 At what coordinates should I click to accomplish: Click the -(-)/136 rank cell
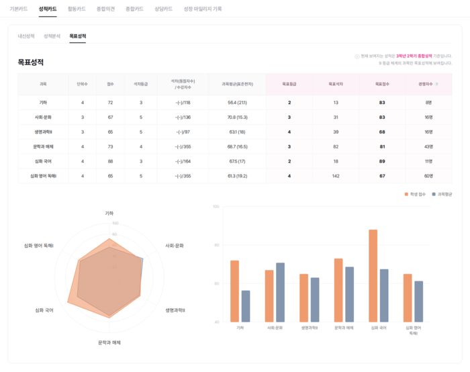point(183,118)
